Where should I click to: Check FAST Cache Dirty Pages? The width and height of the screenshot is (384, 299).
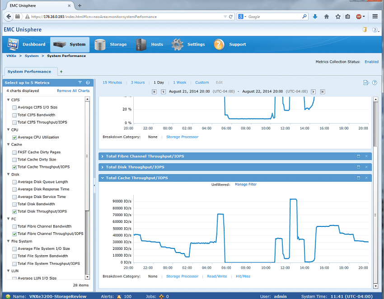pos(14,152)
